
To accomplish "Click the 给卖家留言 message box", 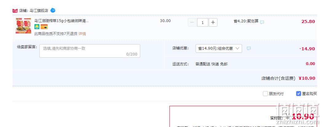I will coord(90,51).
